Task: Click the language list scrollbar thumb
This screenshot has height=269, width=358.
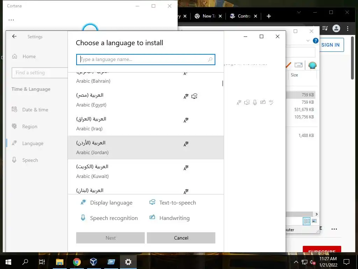Action: [x=223, y=83]
